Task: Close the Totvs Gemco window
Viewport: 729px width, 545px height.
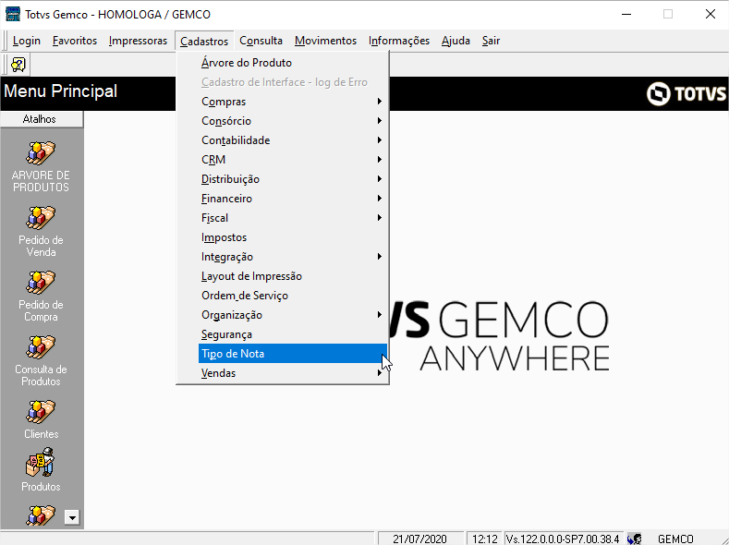Action: click(710, 15)
